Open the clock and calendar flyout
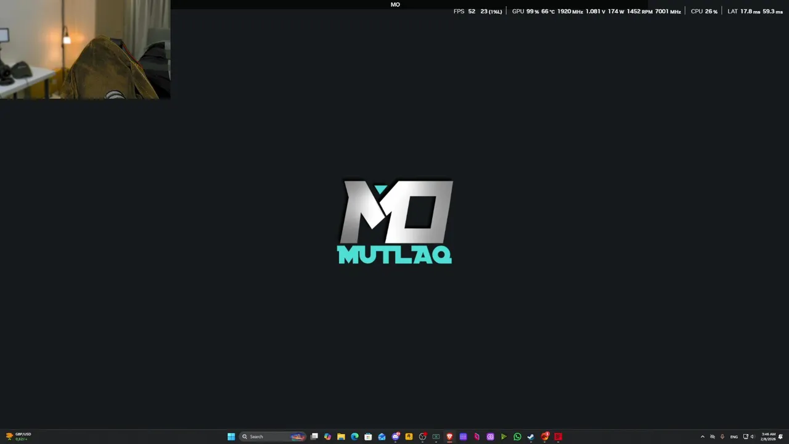789x444 pixels. 768,437
